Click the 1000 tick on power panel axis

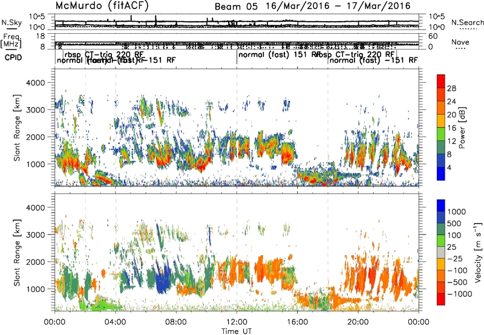36,164
